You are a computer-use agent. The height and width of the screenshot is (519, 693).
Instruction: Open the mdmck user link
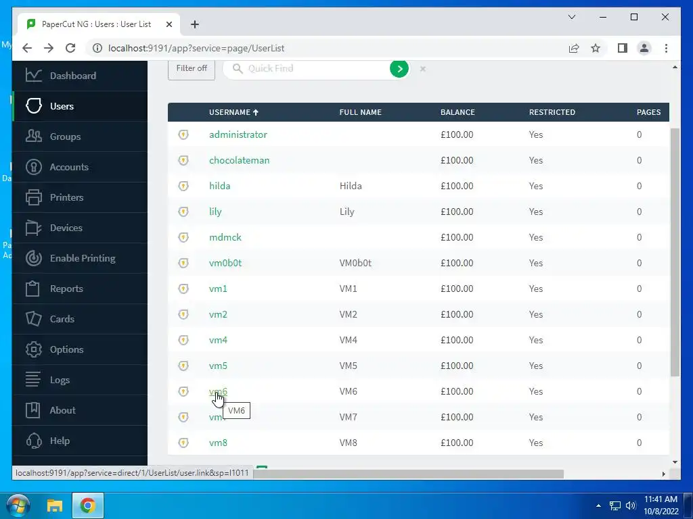(225, 237)
